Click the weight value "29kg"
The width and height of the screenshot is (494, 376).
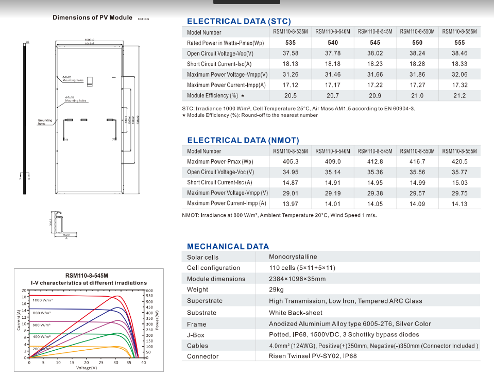[276, 289]
